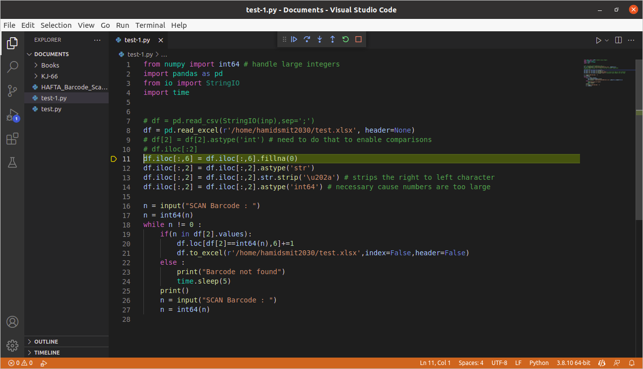This screenshot has width=643, height=369.
Task: Select the test-1.py editor tab
Action: pos(138,40)
